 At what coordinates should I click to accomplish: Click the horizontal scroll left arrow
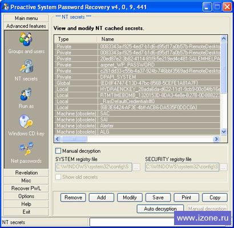point(58,139)
